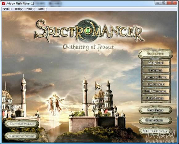Open the 文件(F) menu
This screenshot has height=144, width=179.
click(7, 9)
